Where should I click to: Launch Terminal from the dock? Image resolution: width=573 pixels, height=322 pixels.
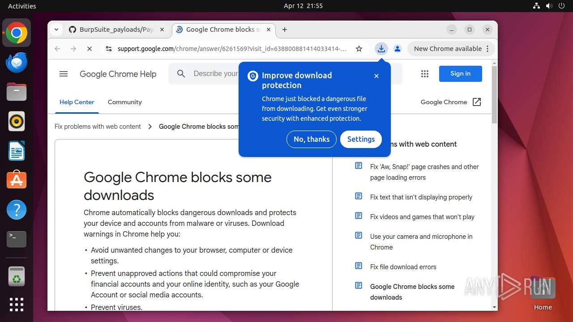(x=17, y=239)
